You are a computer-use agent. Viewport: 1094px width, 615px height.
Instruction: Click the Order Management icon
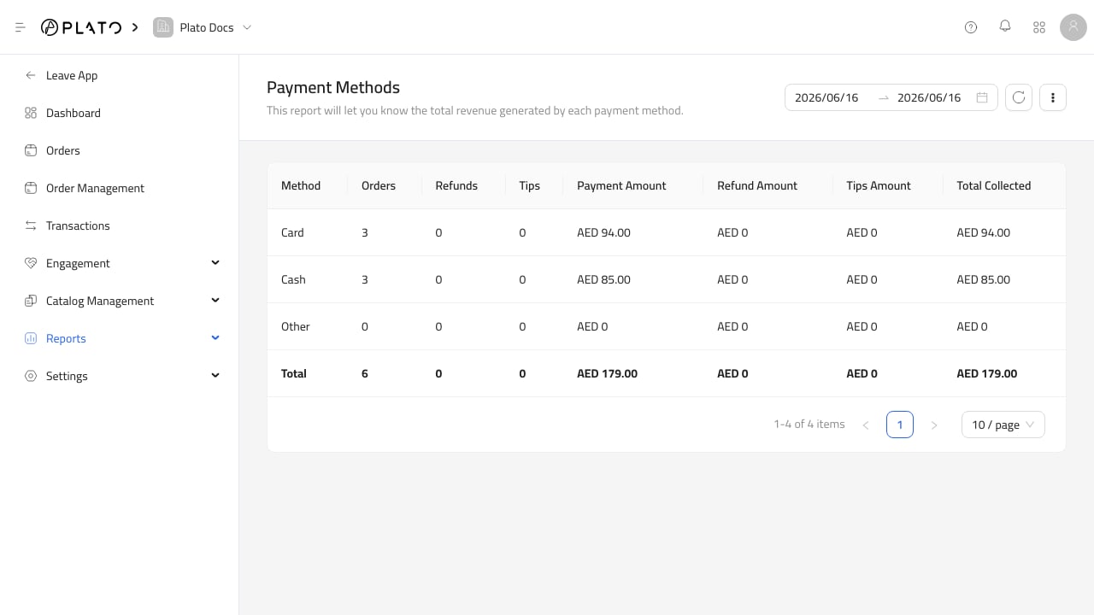pyautogui.click(x=31, y=188)
